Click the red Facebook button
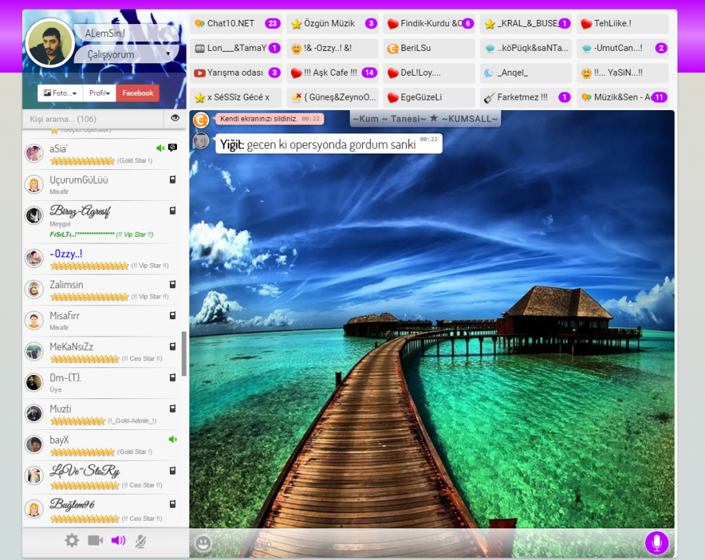The height and width of the screenshot is (560, 705). coord(138,93)
